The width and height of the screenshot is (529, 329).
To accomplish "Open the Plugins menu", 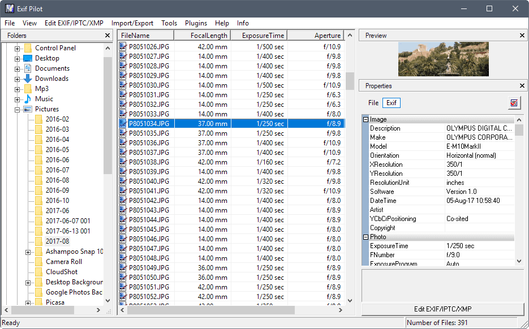I will click(x=196, y=23).
